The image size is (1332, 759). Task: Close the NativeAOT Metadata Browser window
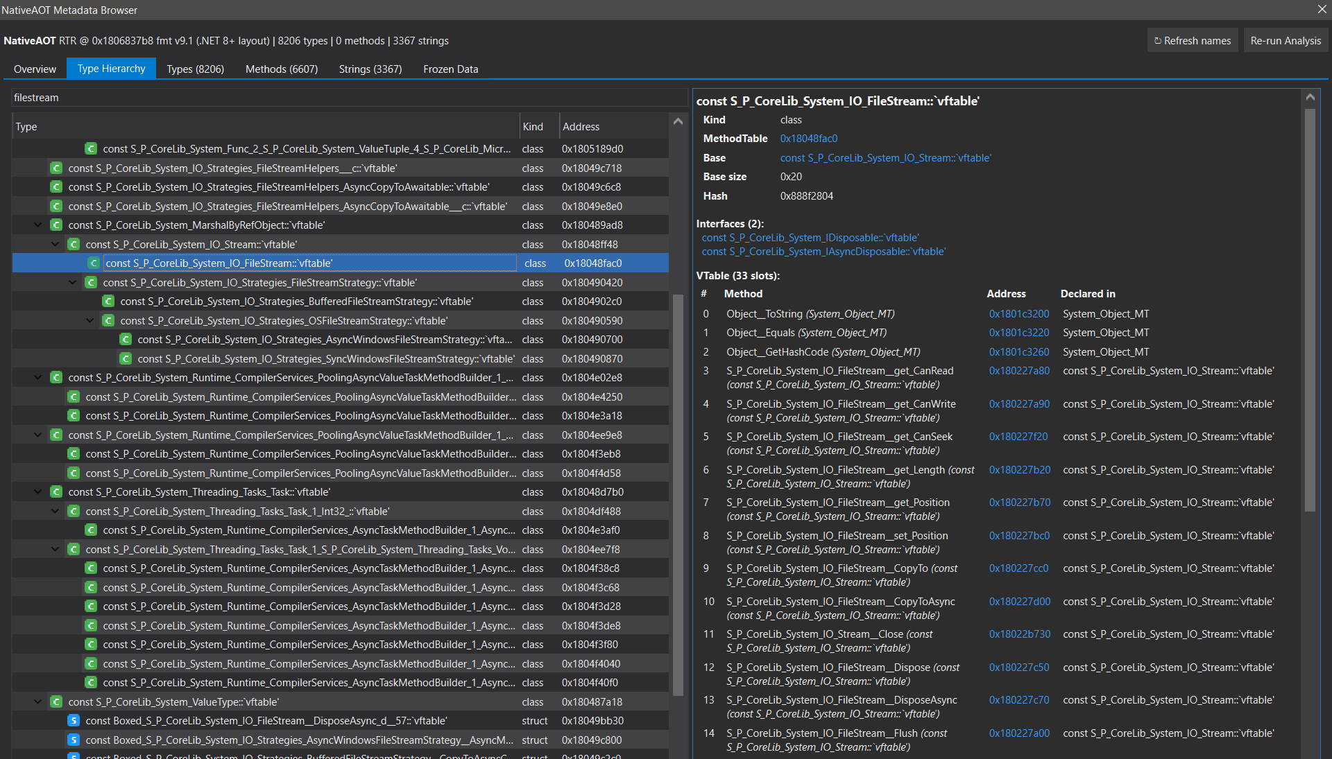click(1322, 10)
